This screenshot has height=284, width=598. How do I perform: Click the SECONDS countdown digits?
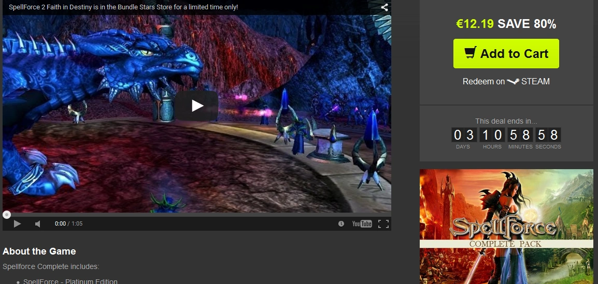pos(548,135)
